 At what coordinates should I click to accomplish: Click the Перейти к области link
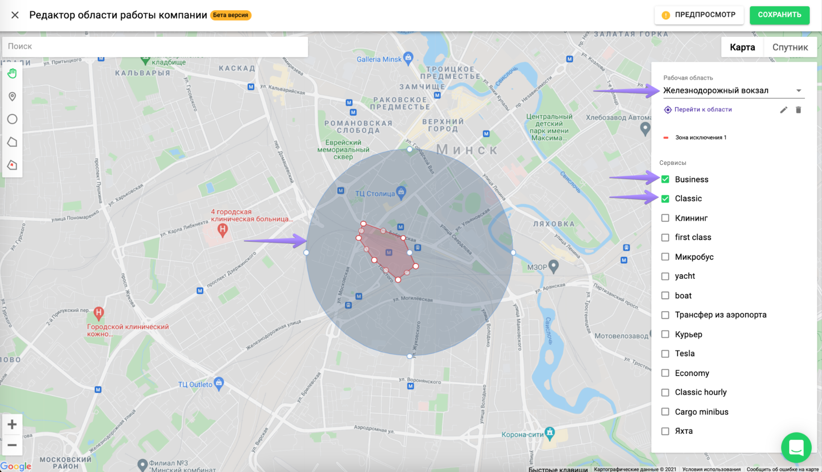(x=703, y=110)
